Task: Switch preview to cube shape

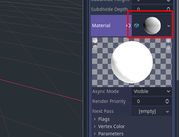Action: (x=95, y=47)
